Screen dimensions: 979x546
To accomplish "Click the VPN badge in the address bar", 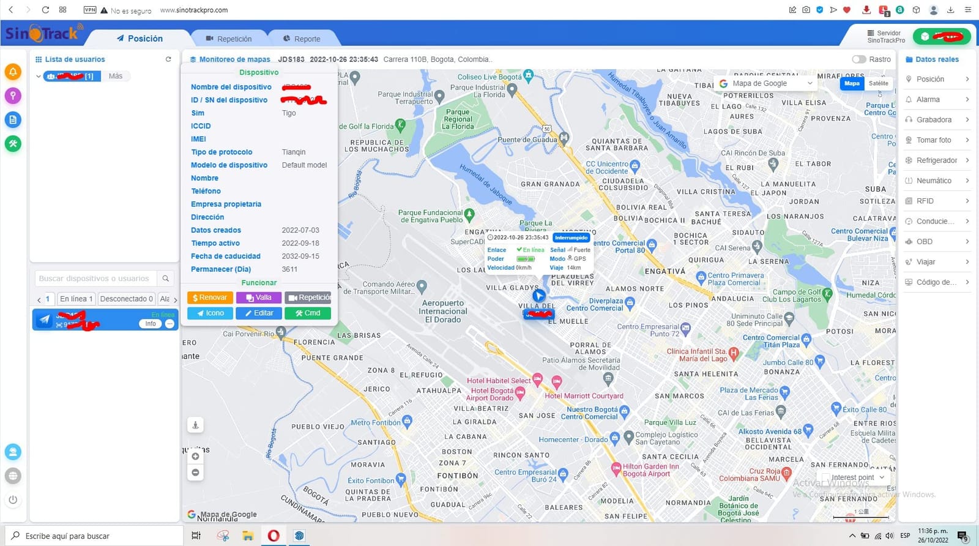I will click(90, 10).
